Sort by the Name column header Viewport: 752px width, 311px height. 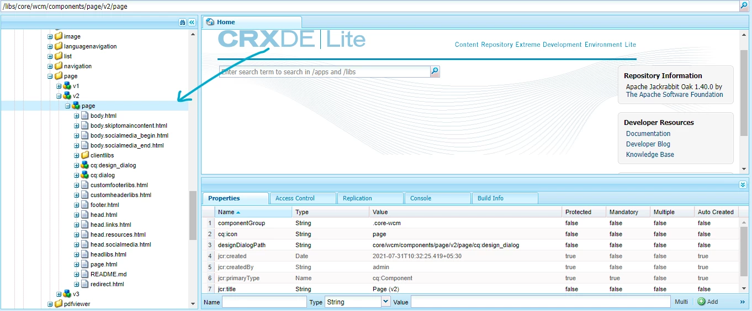(x=253, y=212)
